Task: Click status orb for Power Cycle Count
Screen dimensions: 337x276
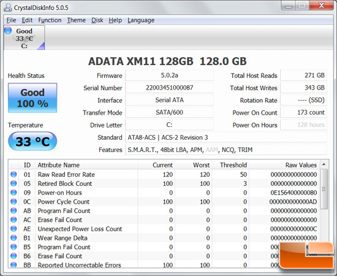Action: [13, 202]
